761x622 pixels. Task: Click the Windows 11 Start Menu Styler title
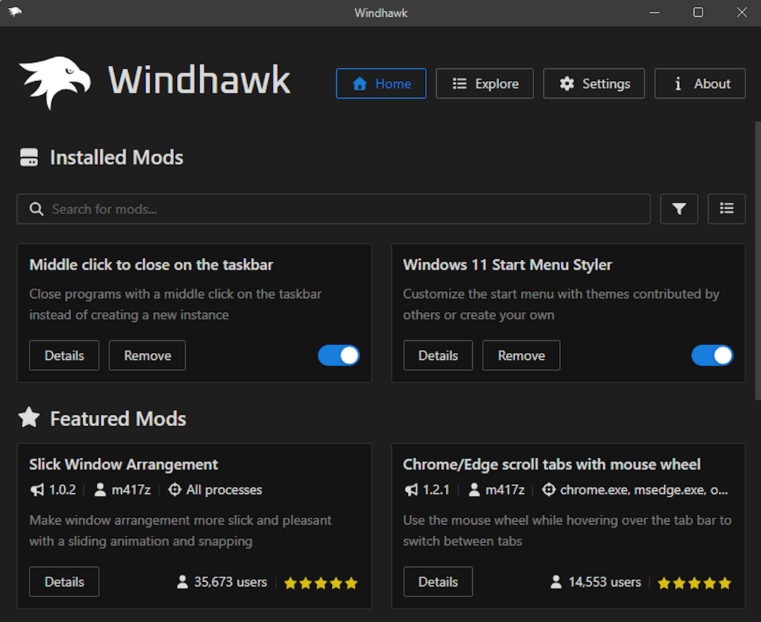point(507,265)
